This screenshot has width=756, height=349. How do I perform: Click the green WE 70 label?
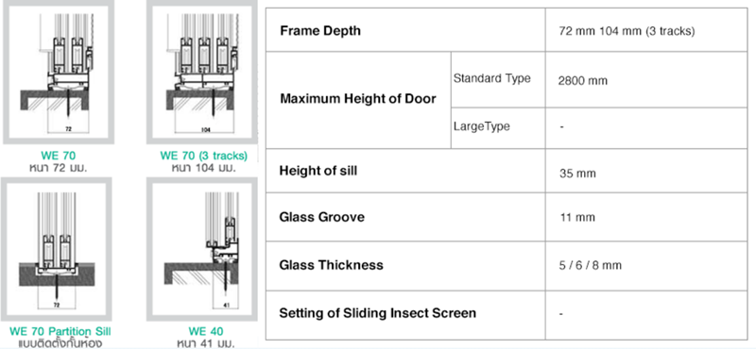[x=59, y=156]
